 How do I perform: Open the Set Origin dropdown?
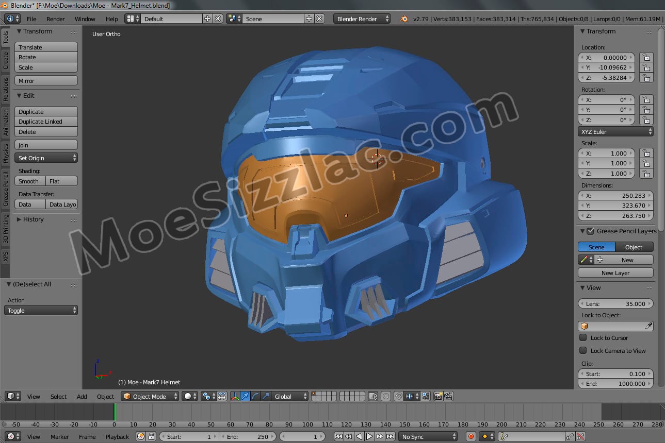point(46,158)
